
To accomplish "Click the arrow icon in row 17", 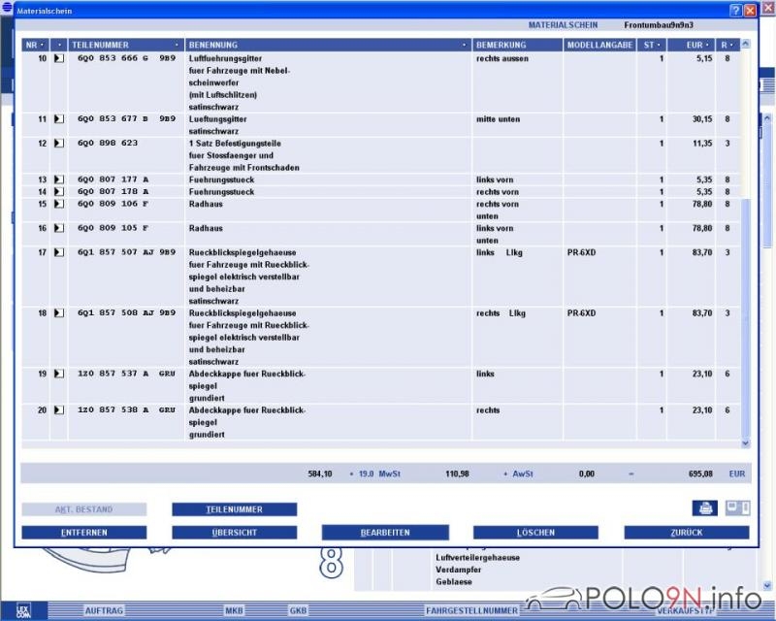I will click(58, 253).
